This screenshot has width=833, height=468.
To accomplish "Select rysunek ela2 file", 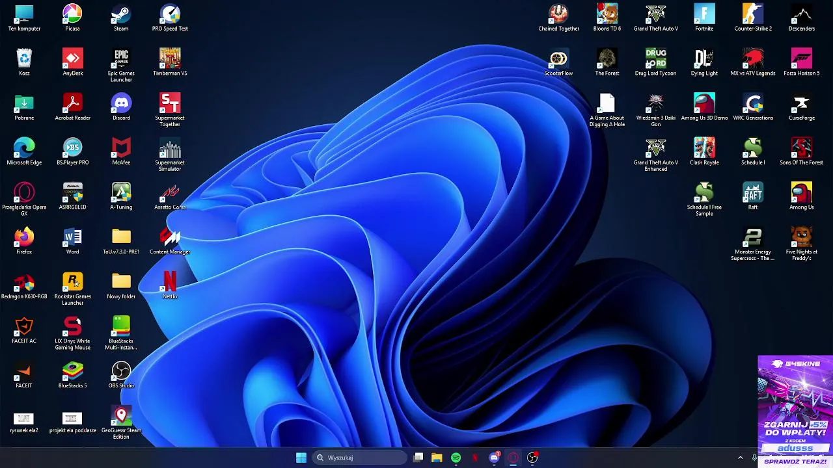I will tap(24, 421).
